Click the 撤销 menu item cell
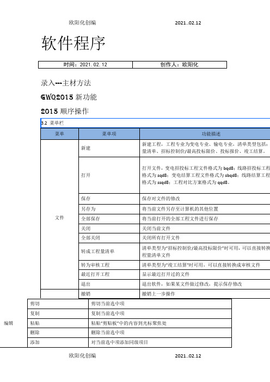This screenshot has height=382, width=270. [x=109, y=294]
